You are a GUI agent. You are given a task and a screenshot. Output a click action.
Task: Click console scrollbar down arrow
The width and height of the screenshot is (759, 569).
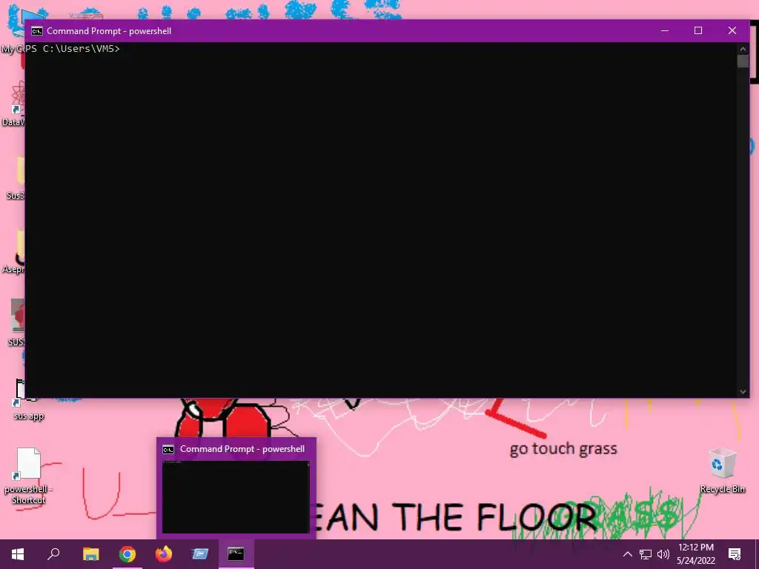click(x=743, y=392)
